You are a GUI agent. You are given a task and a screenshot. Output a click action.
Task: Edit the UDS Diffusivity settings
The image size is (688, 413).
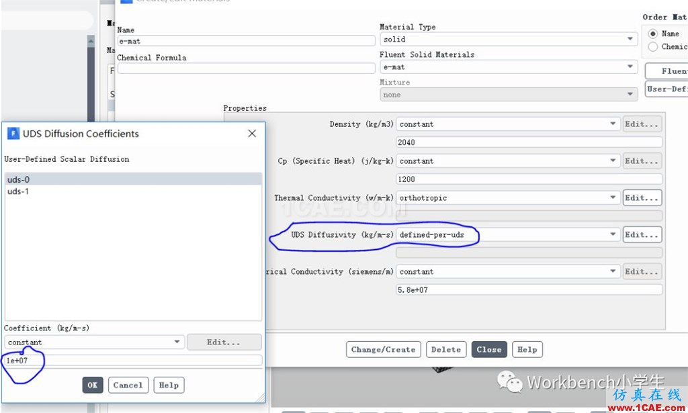click(x=642, y=234)
